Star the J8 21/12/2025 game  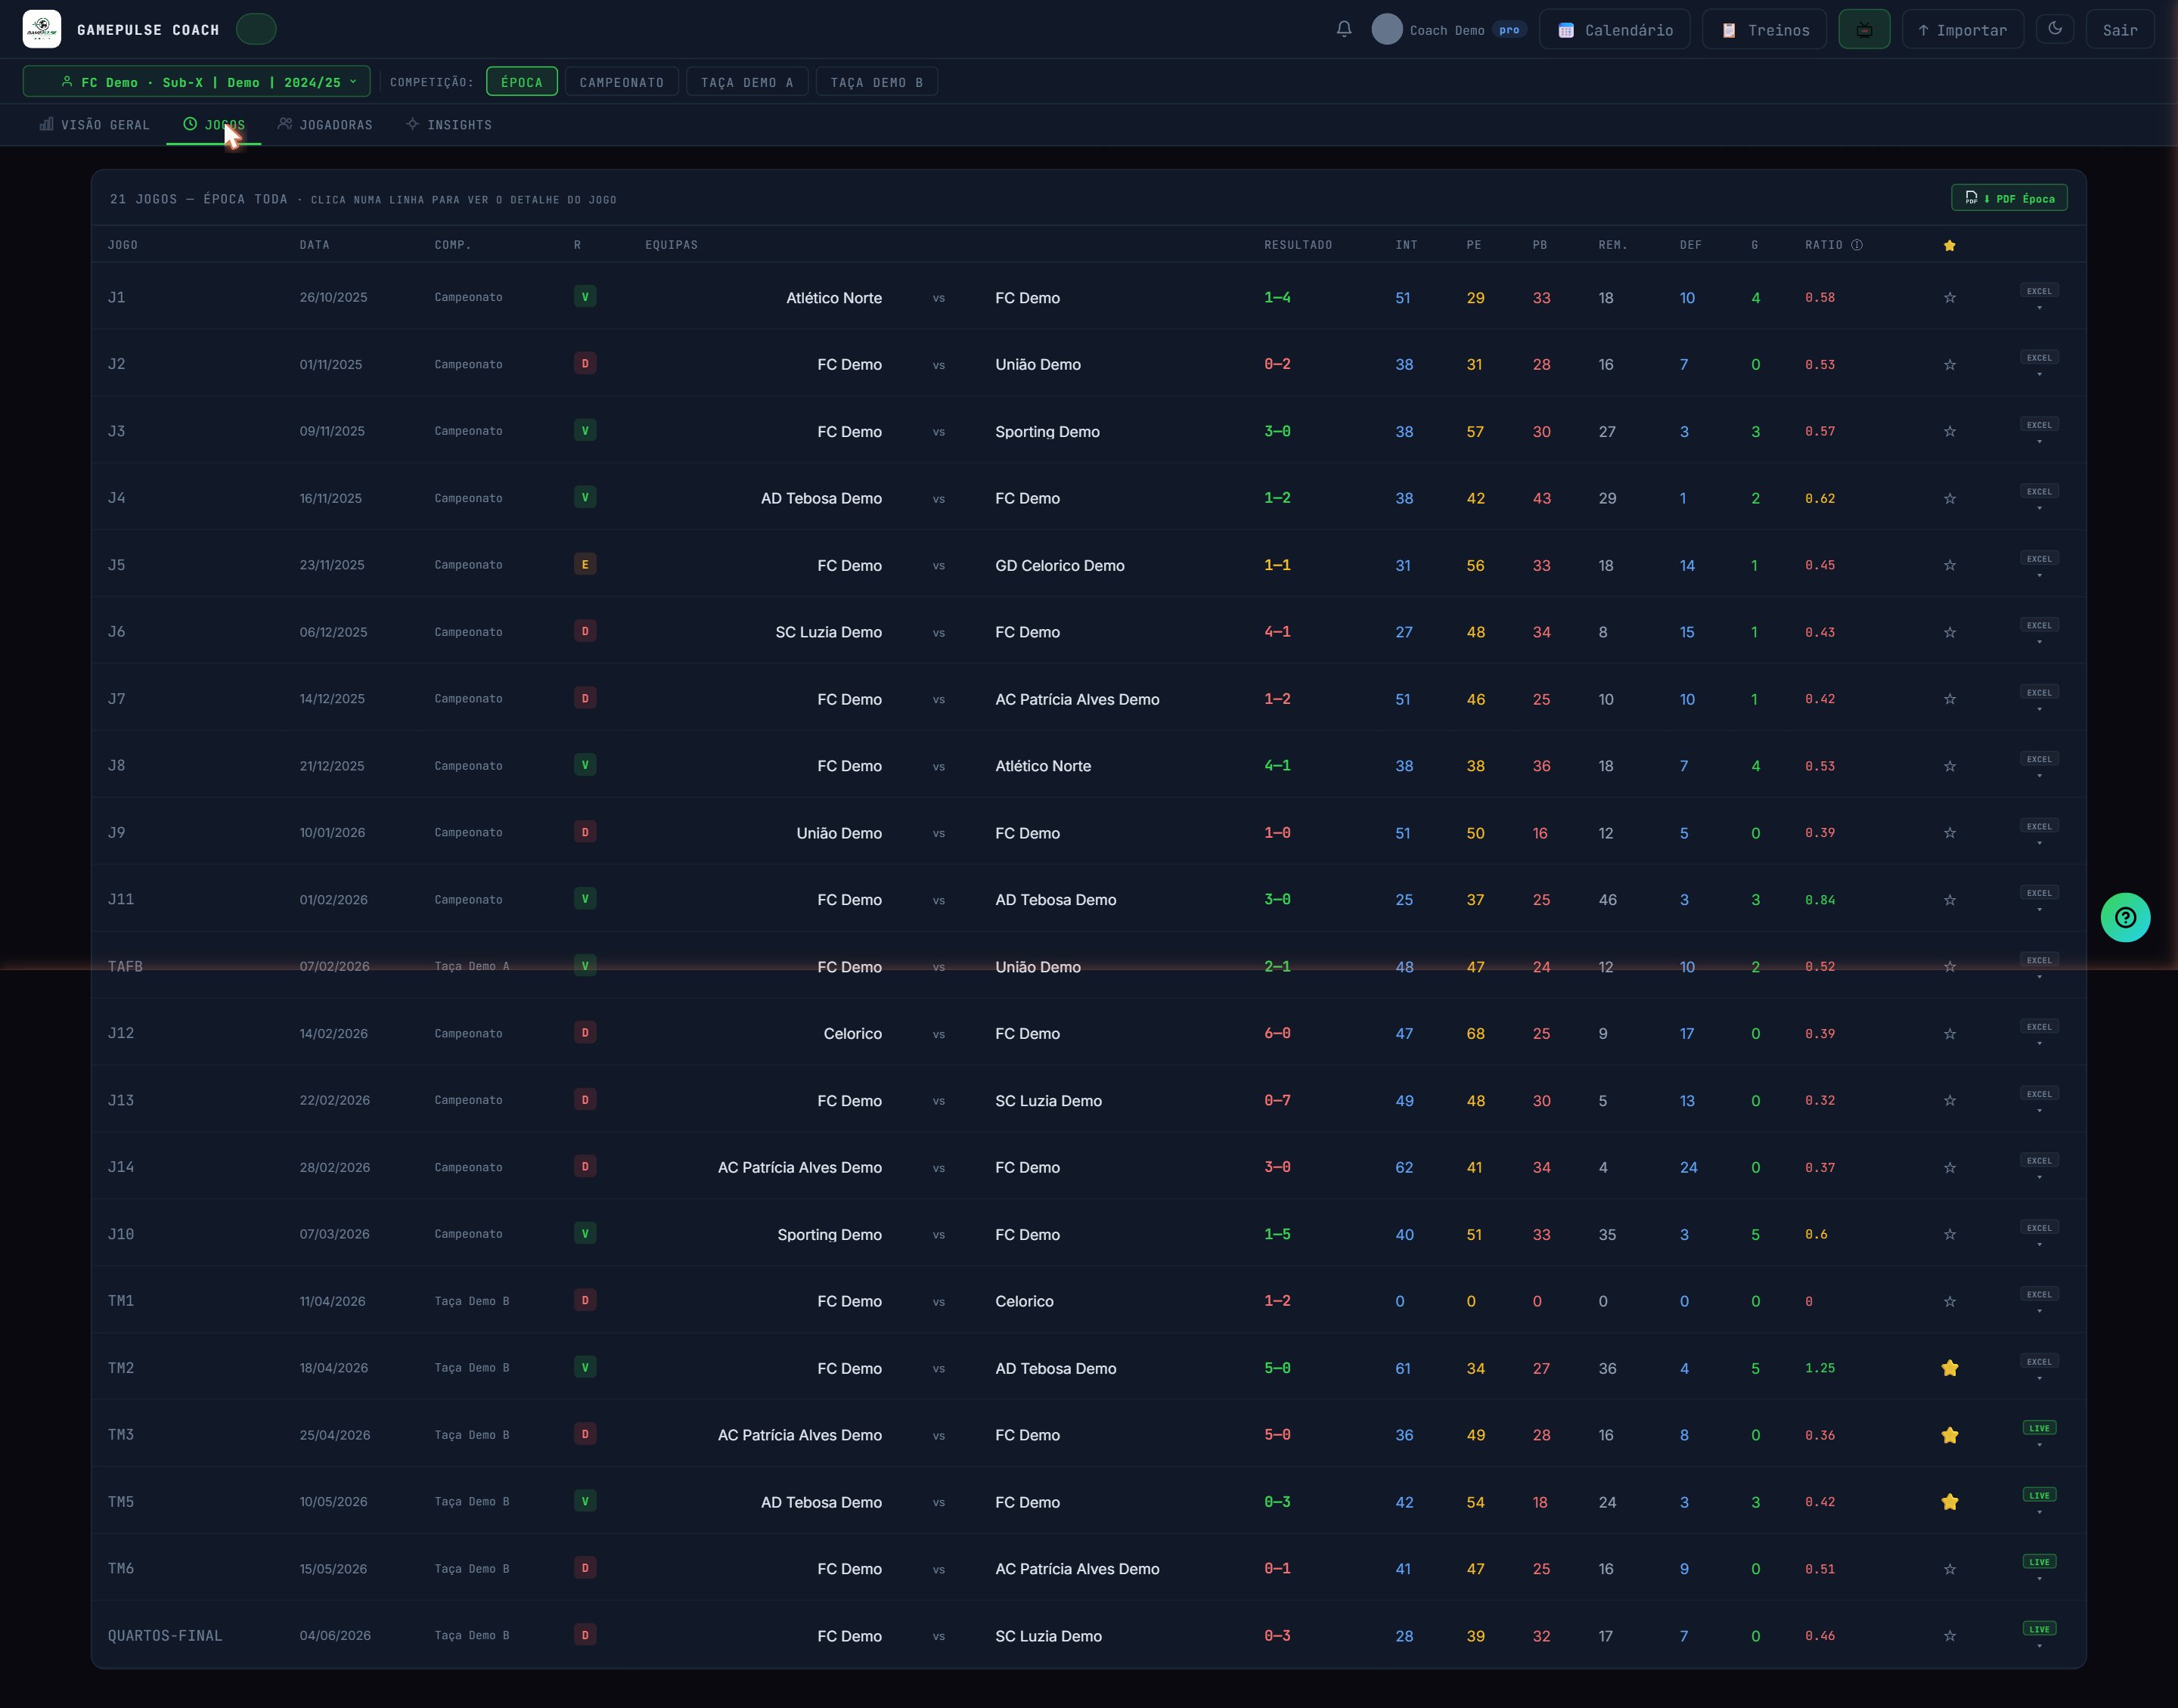click(1949, 766)
